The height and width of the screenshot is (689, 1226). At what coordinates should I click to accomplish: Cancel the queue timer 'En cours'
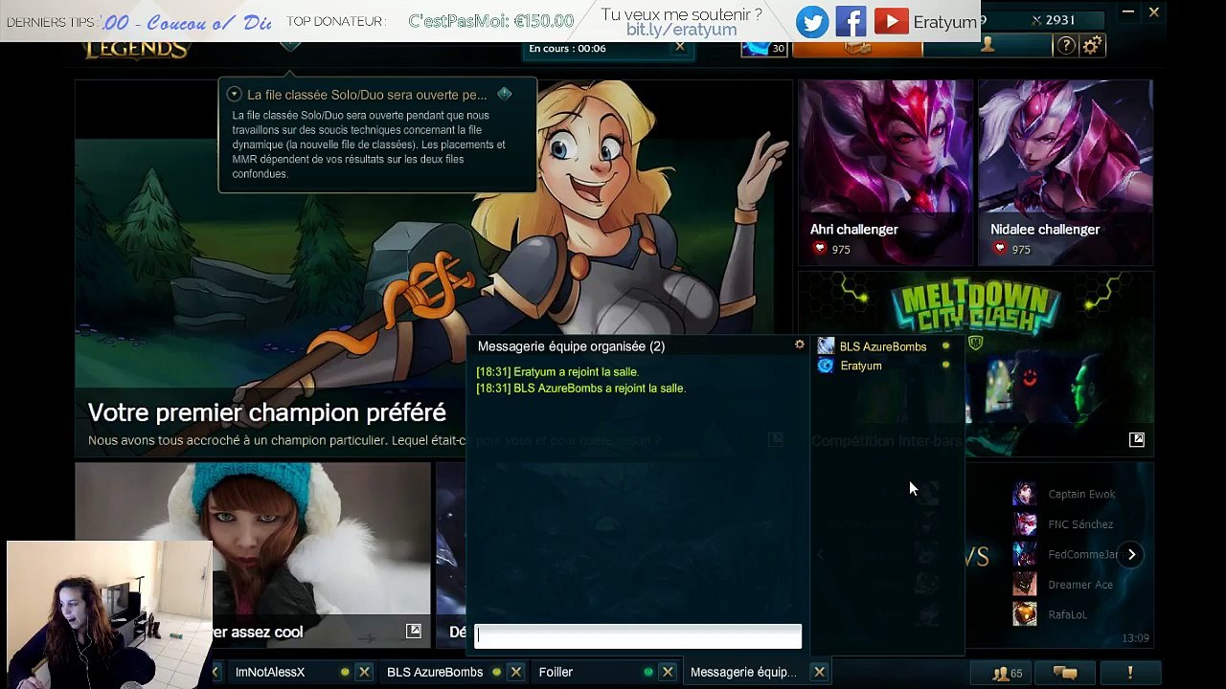tap(680, 47)
